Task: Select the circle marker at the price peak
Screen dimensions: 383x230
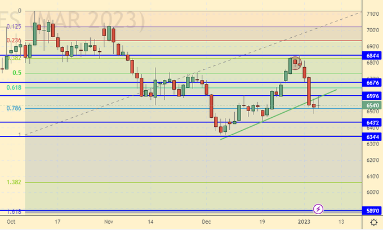Action: pyautogui.click(x=296, y=61)
